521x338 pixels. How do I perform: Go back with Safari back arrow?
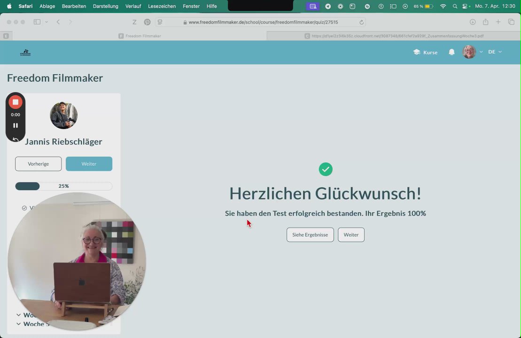58,22
